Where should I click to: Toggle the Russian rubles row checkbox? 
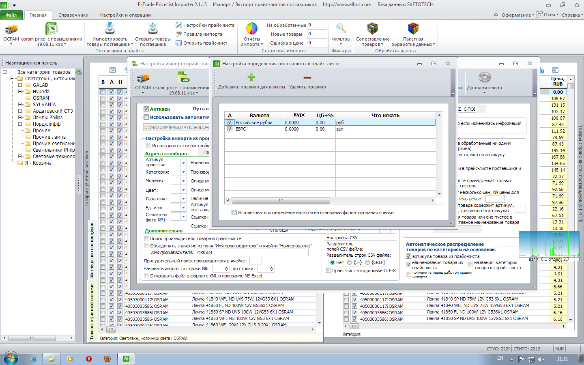[230, 122]
